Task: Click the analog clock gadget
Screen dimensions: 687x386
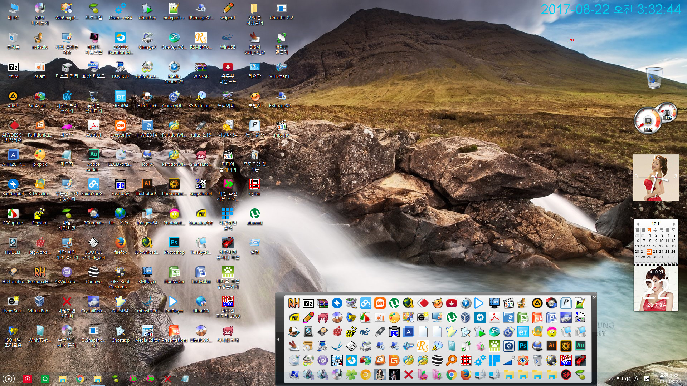Action: click(x=656, y=178)
